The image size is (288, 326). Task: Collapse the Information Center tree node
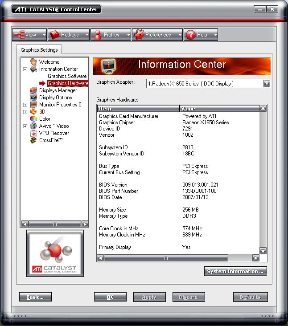click(25, 69)
